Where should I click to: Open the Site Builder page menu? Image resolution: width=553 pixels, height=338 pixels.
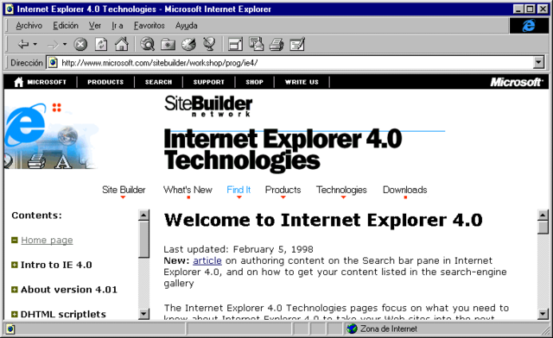[124, 190]
